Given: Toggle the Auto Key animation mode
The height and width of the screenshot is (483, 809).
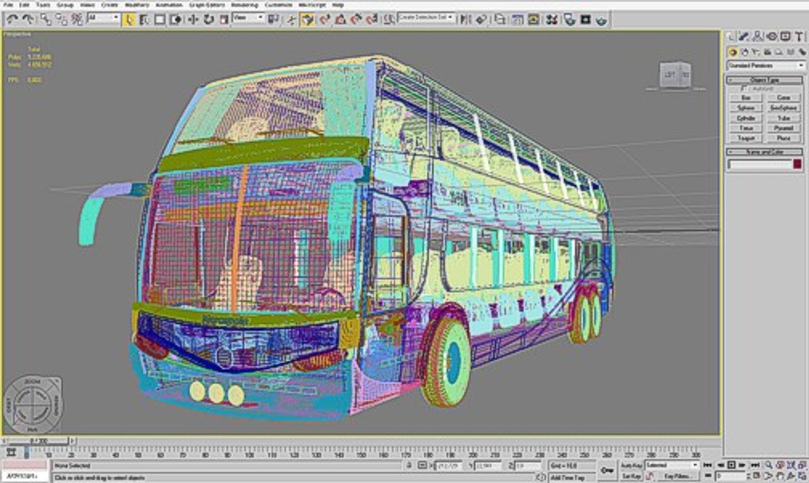Looking at the screenshot, I should (x=630, y=466).
